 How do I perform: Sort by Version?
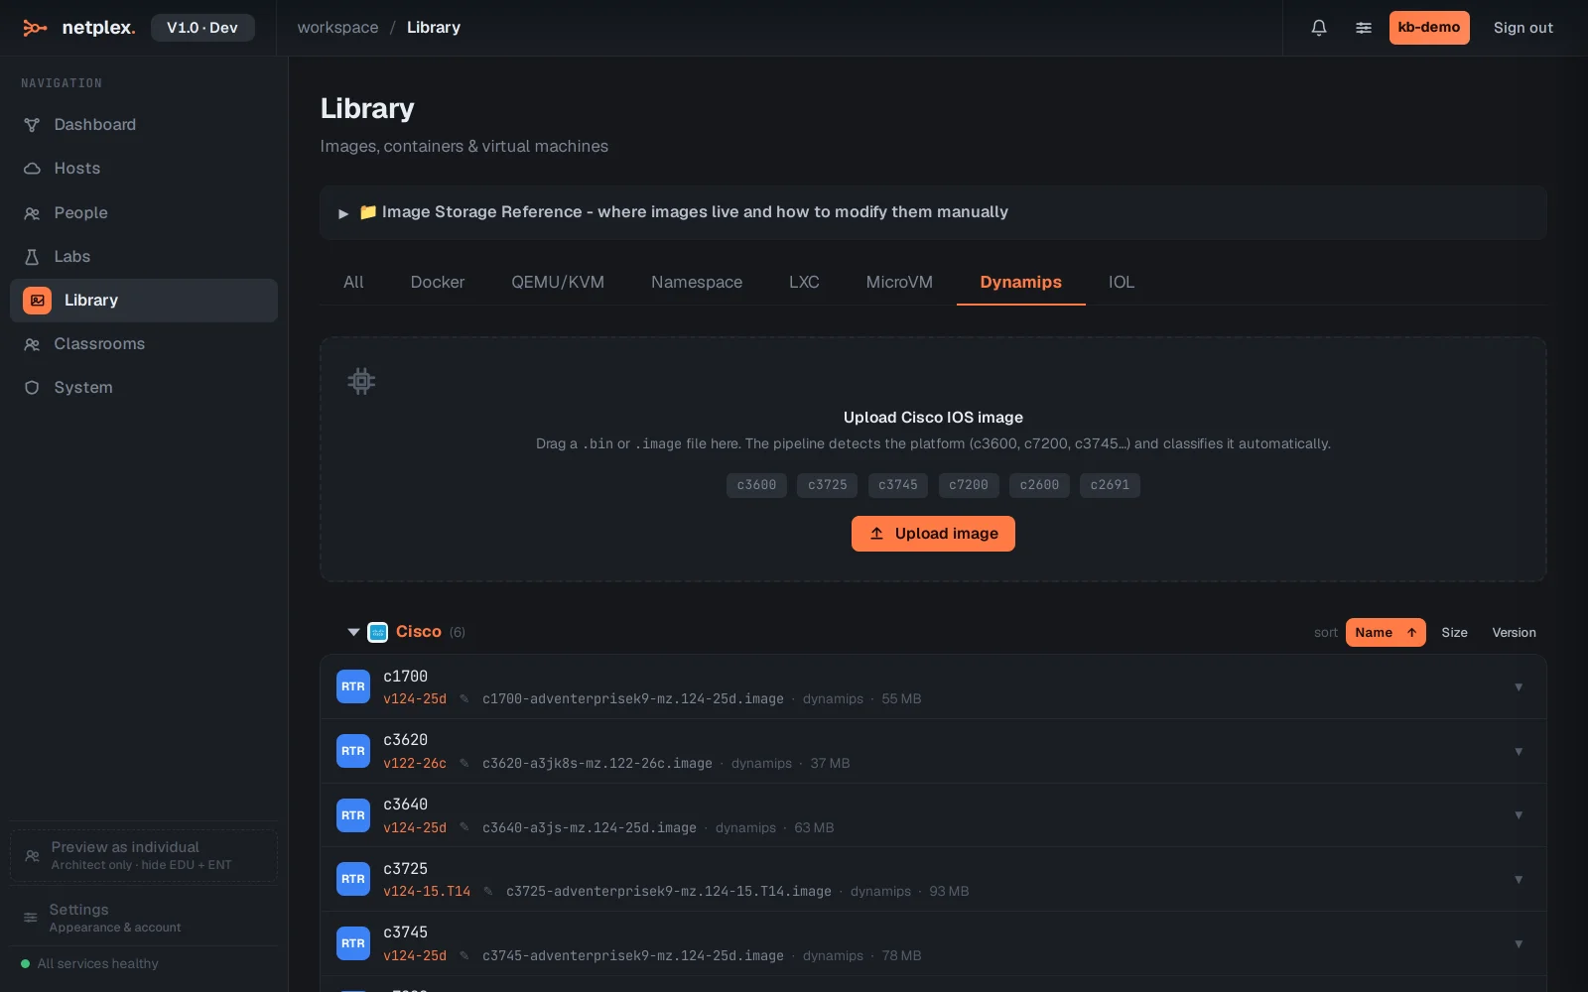coord(1514,633)
